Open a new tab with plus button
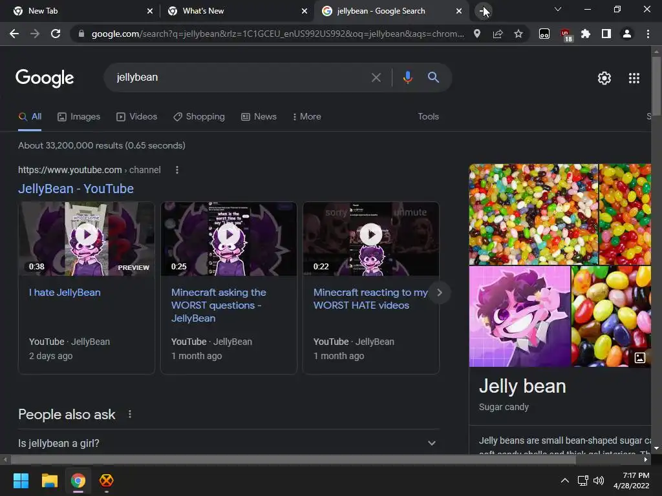Viewport: 662px width, 496px height. (483, 11)
